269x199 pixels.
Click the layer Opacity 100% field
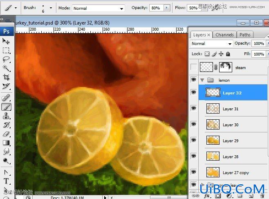259,44
